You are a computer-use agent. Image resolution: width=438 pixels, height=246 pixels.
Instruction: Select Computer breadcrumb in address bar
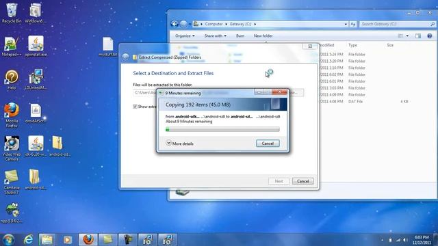pos(214,25)
